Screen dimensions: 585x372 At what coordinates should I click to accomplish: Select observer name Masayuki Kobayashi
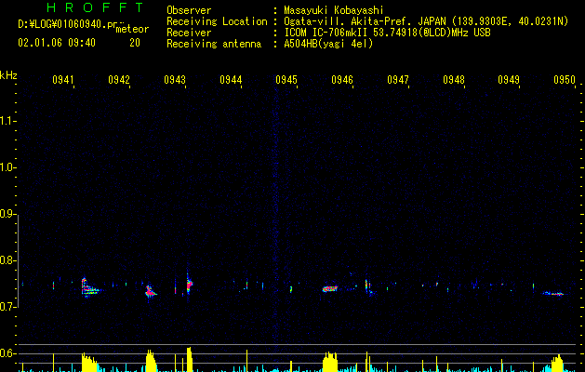pyautogui.click(x=334, y=10)
